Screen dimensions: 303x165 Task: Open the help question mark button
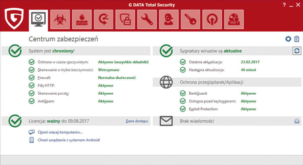click(x=284, y=5)
